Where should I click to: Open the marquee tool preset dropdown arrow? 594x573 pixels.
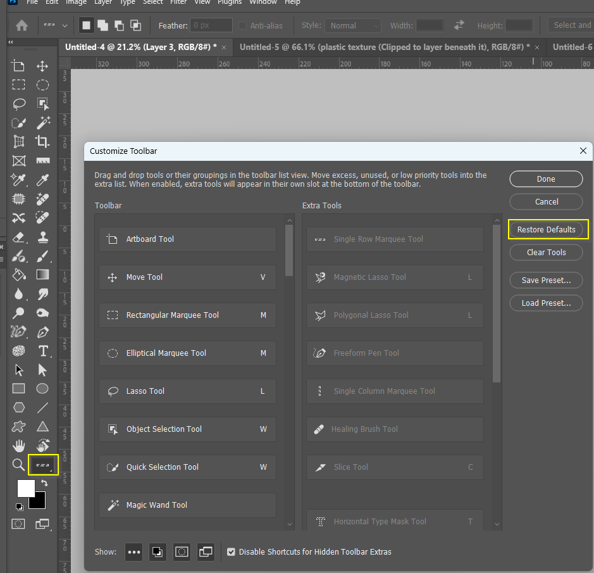click(65, 26)
